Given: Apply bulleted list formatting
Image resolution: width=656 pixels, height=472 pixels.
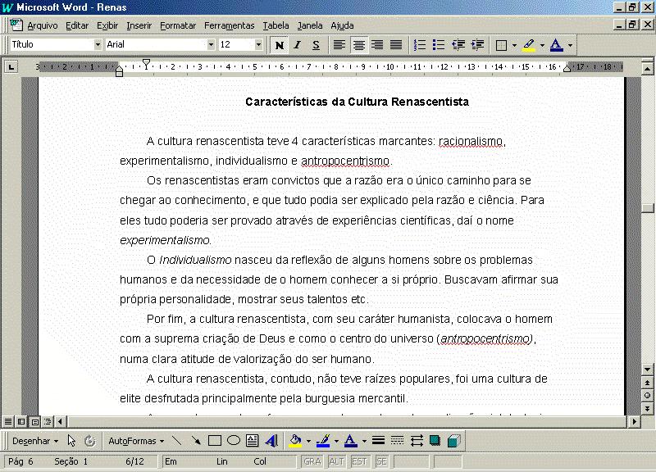Looking at the screenshot, I should (x=439, y=45).
